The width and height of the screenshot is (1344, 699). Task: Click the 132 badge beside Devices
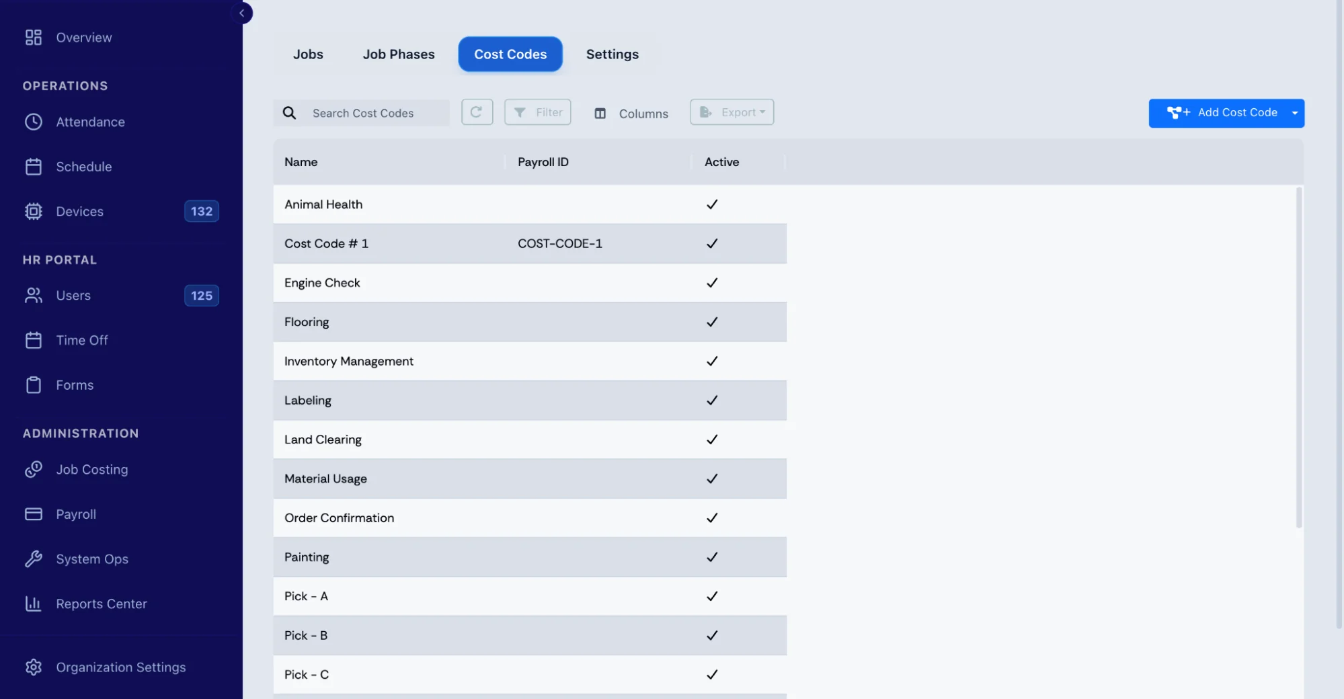click(202, 211)
